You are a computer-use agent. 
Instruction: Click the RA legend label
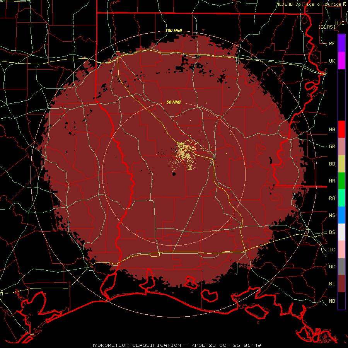click(x=332, y=198)
